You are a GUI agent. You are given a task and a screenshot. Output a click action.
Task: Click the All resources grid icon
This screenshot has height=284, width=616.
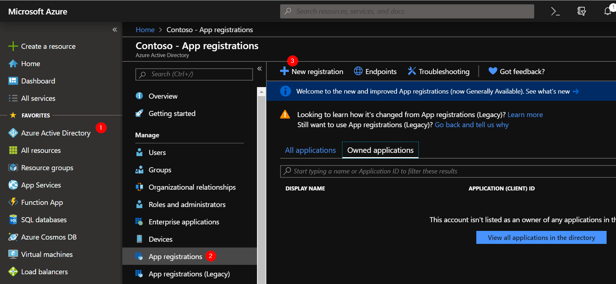[x=13, y=150]
